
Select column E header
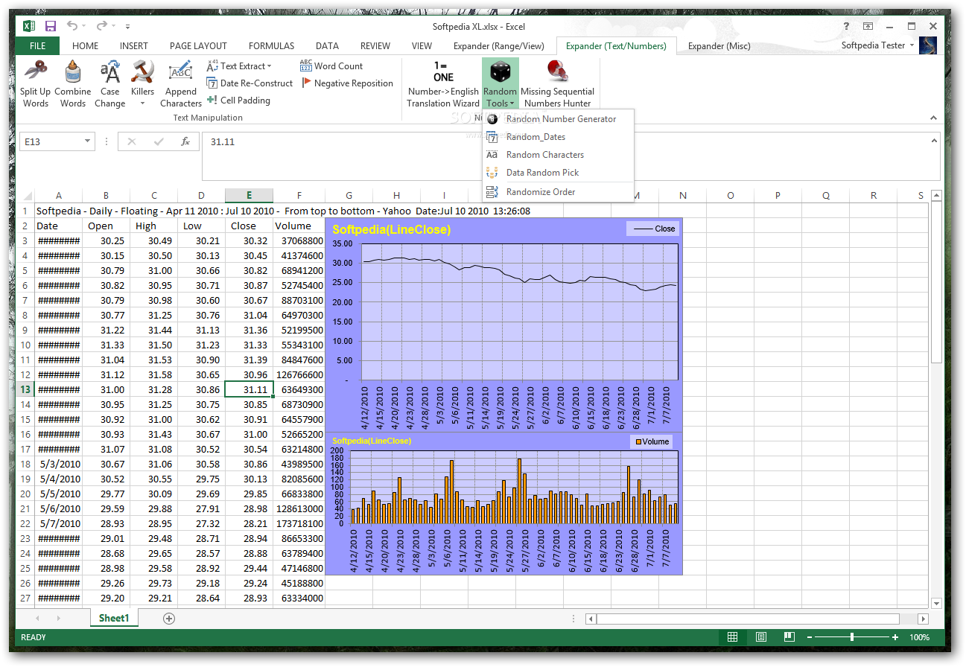249,196
